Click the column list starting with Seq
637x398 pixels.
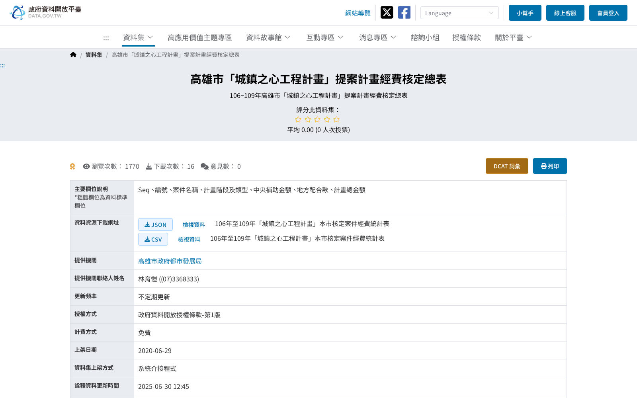(x=252, y=190)
